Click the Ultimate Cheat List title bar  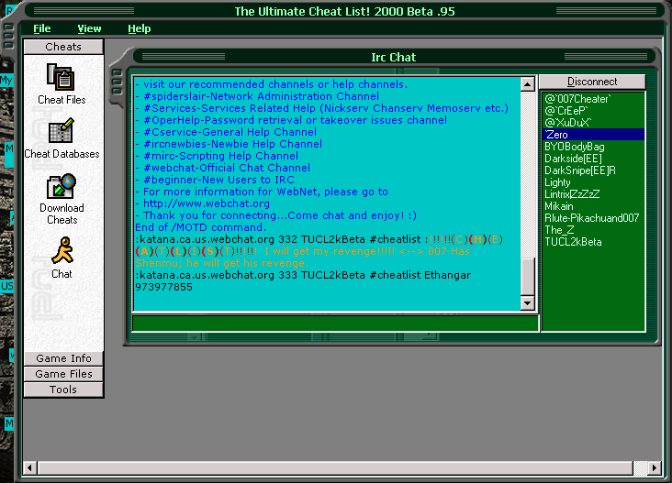tap(344, 11)
